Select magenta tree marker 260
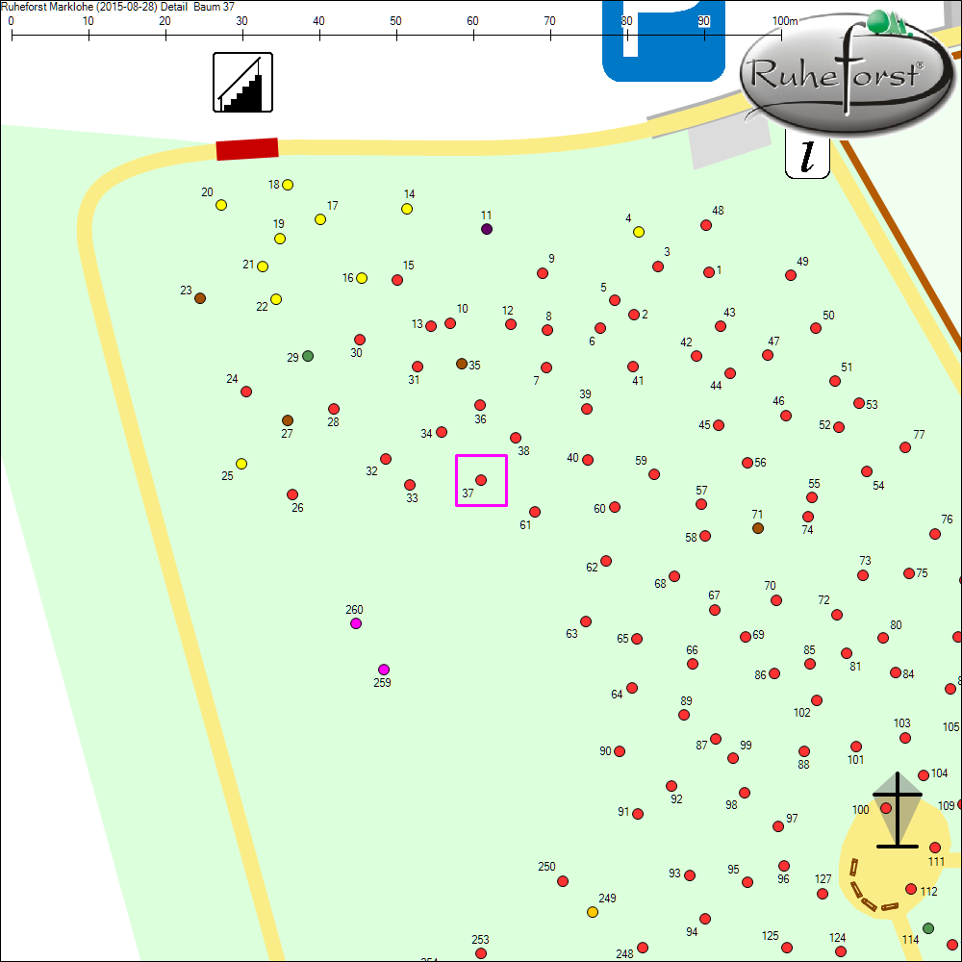This screenshot has width=962, height=962. click(356, 623)
